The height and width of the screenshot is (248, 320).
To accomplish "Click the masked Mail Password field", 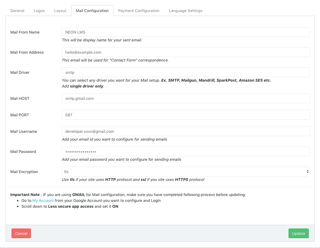I will (x=186, y=152).
